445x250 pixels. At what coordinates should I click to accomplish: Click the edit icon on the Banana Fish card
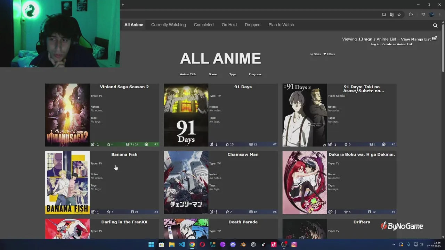(93, 212)
